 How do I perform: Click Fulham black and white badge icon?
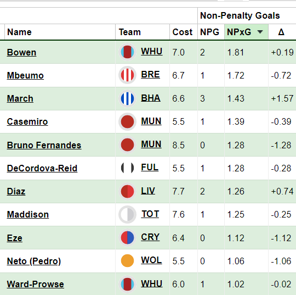click(127, 168)
